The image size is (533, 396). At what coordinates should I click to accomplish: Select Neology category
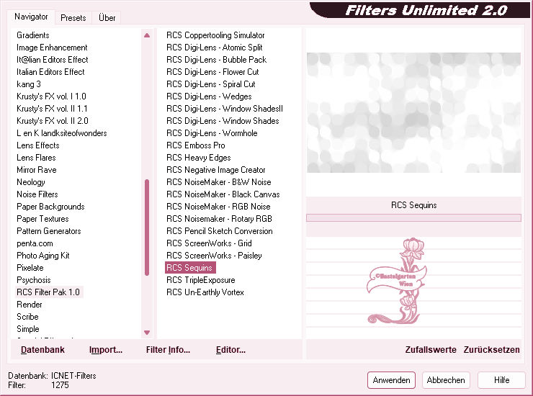[30, 182]
